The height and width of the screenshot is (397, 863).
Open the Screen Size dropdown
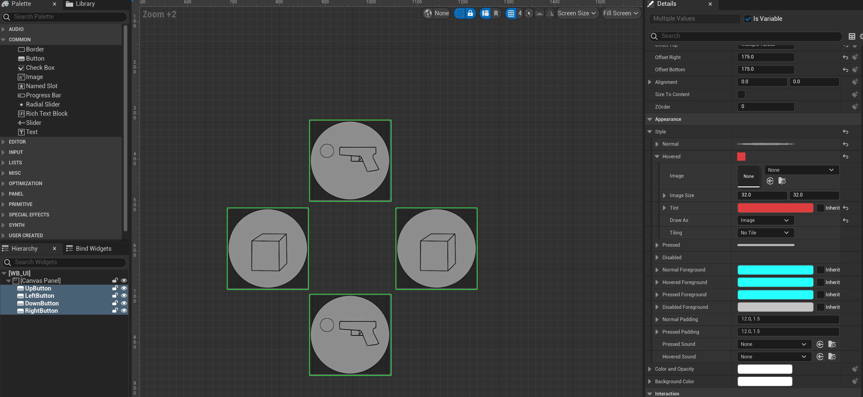pyautogui.click(x=576, y=13)
